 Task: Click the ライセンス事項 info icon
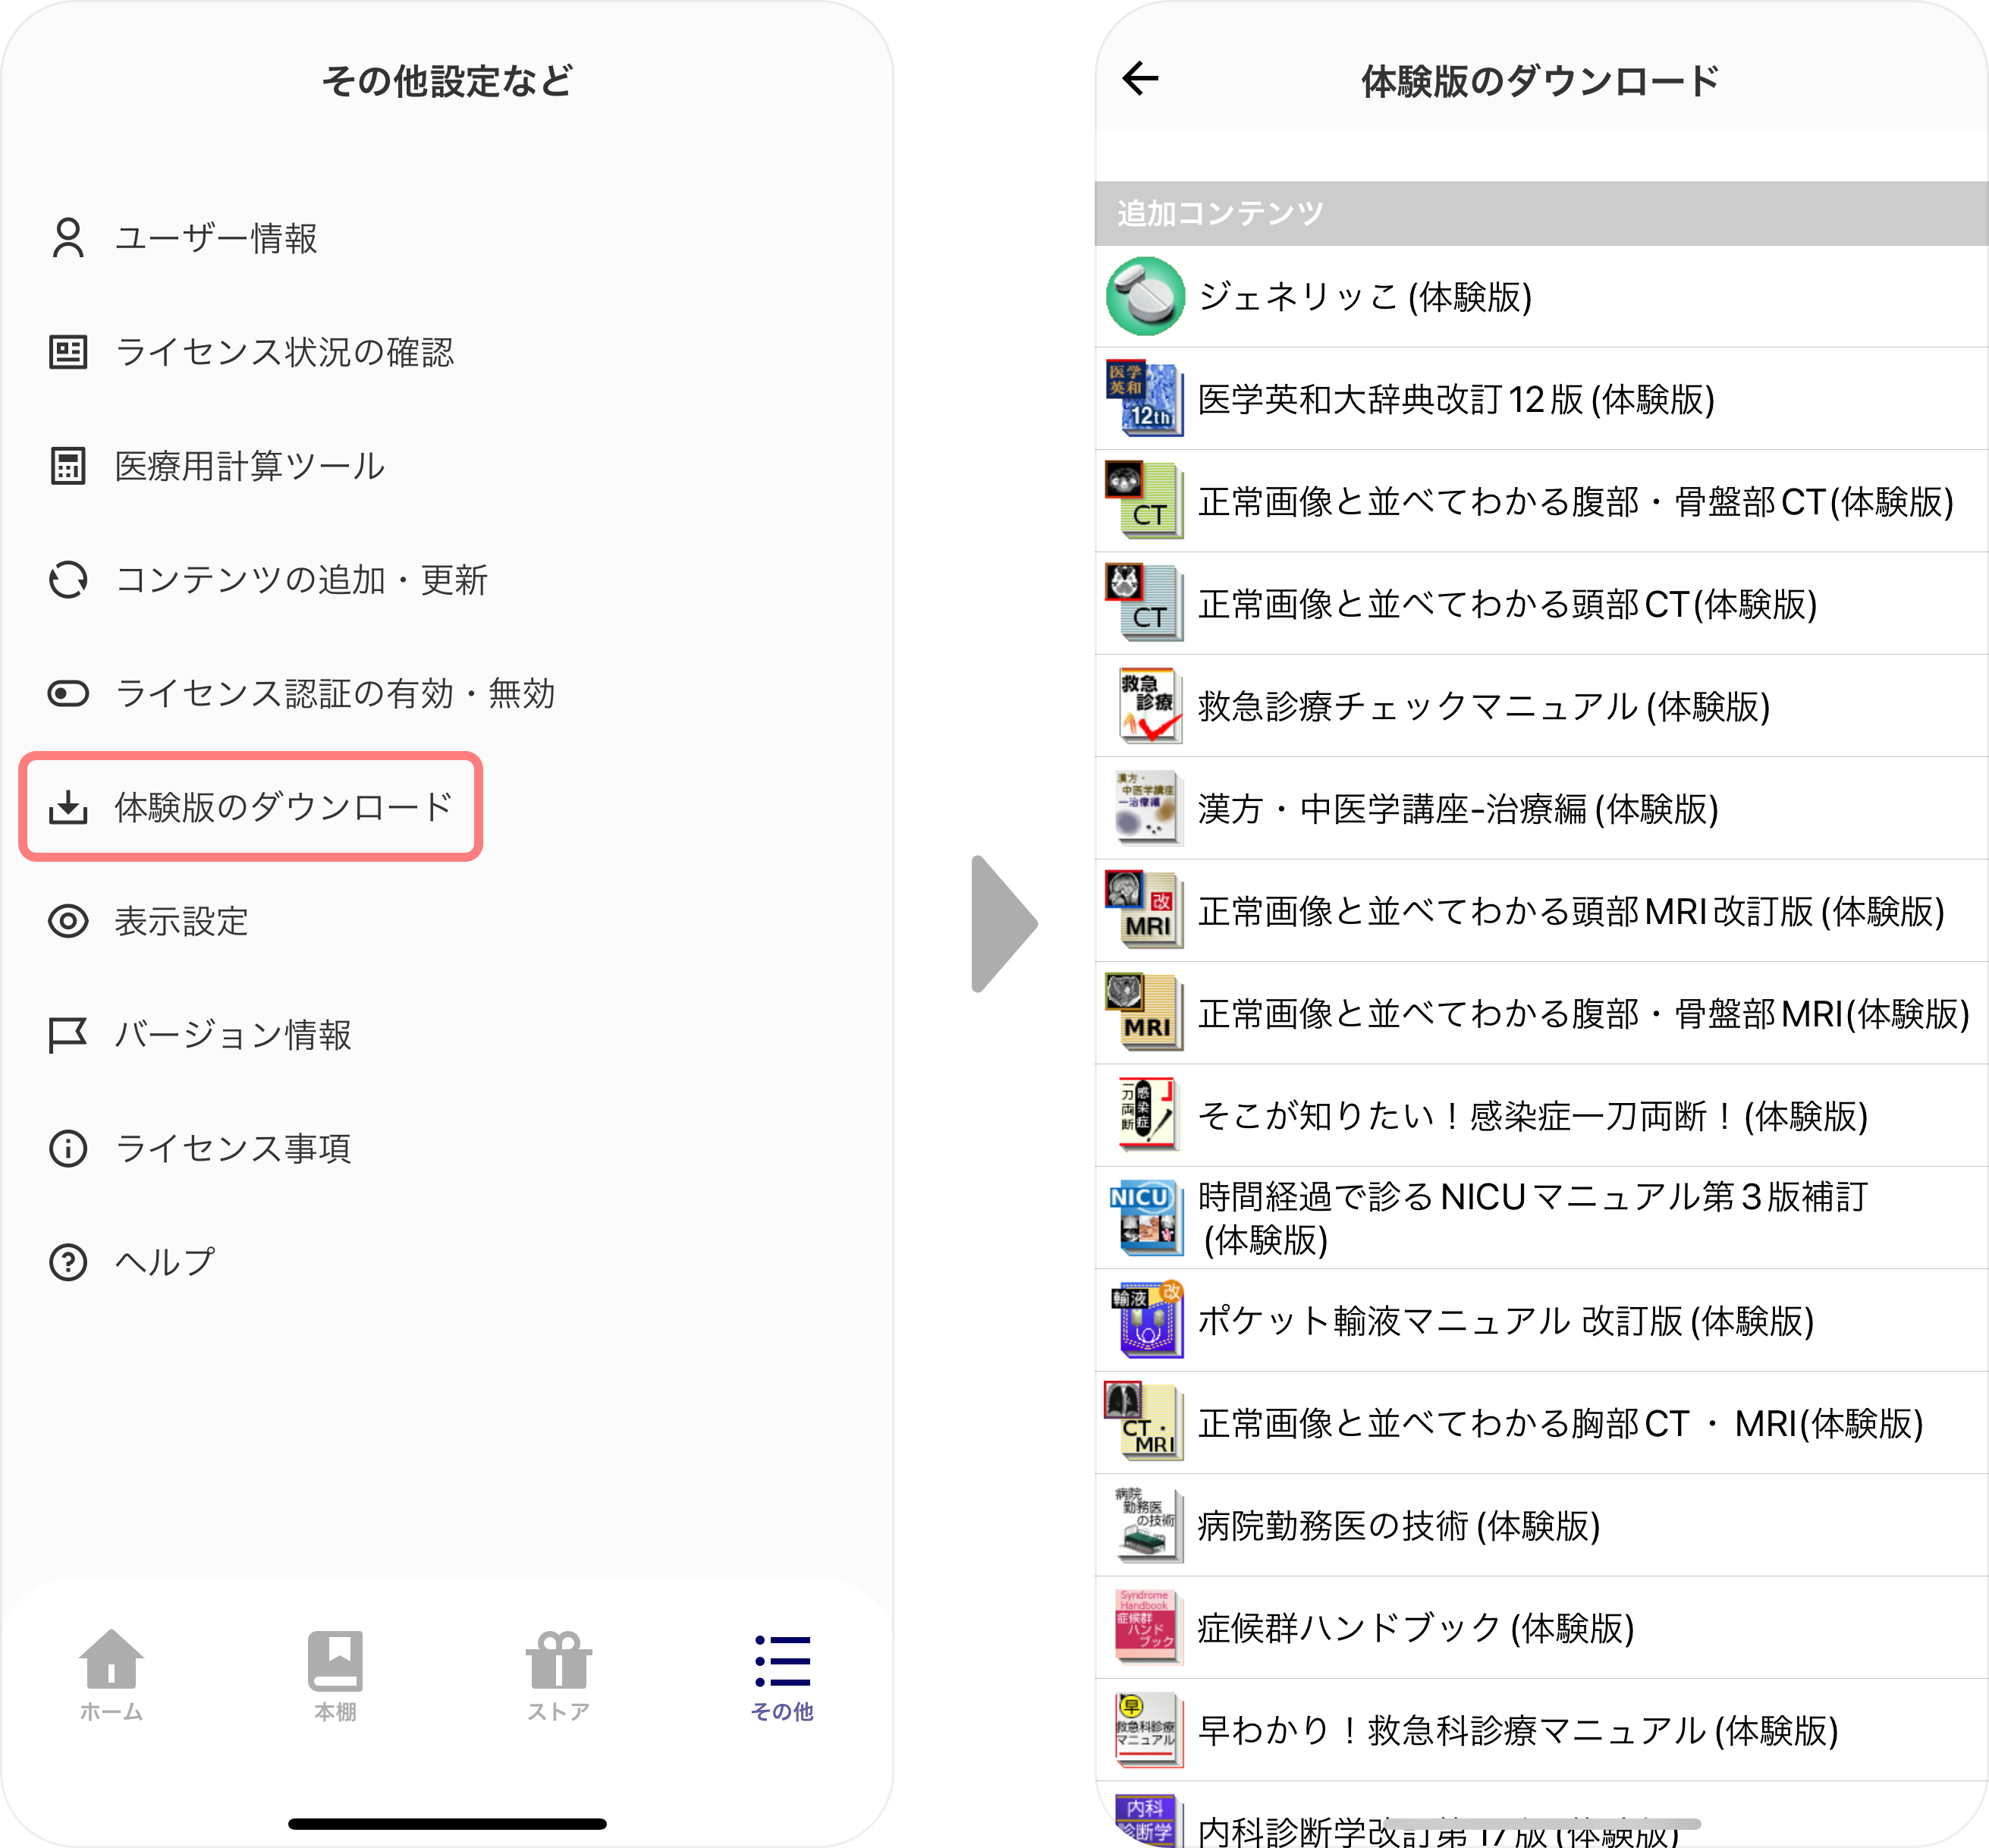click(x=68, y=1149)
